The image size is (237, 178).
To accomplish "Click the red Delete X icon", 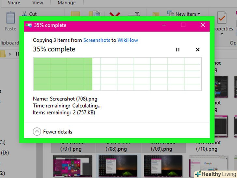I will [x=115, y=14].
